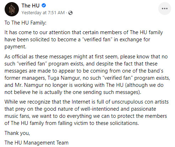Click the phrase program exists, and despite
The height and width of the screenshot is (147, 175).
81,64
